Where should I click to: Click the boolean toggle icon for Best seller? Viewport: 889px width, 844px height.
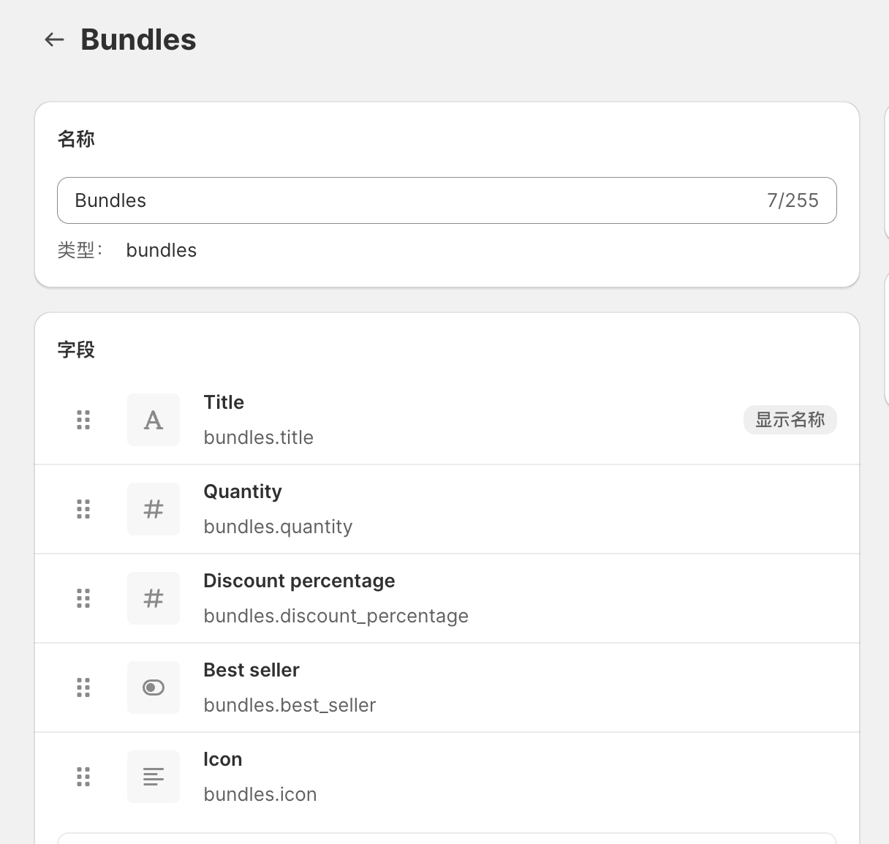154,687
